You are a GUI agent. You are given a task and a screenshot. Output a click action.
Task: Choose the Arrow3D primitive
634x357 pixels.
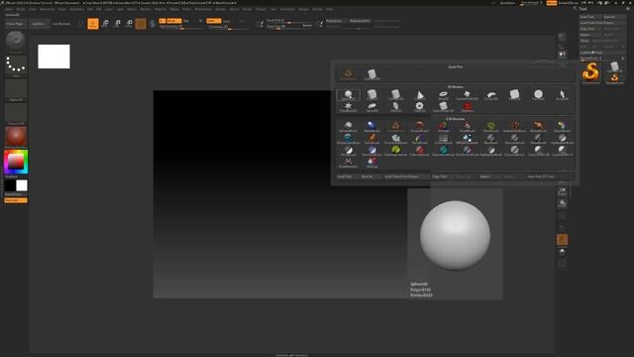point(562,95)
